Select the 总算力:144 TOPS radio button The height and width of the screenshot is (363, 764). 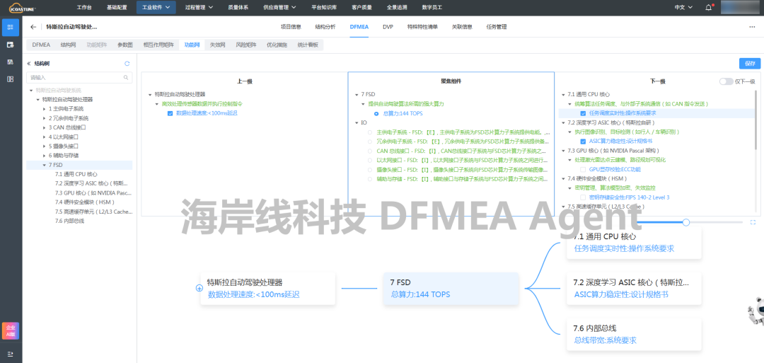(x=376, y=113)
